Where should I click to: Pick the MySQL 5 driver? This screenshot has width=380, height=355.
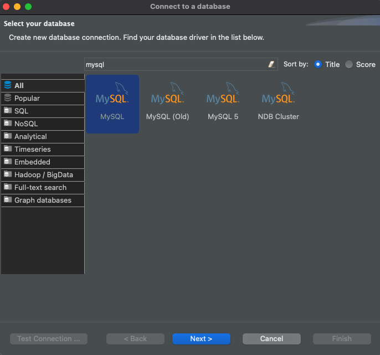[223, 100]
